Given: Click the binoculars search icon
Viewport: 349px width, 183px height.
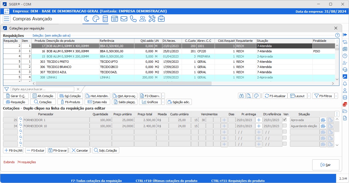Looking at the screenshot, I should click(242, 96).
